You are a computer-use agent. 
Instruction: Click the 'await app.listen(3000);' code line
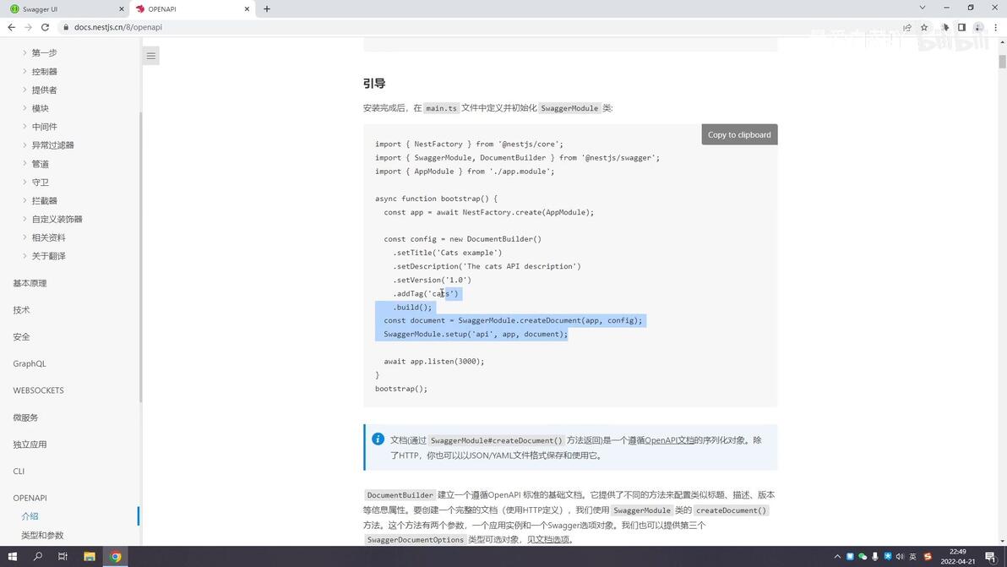tap(434, 362)
